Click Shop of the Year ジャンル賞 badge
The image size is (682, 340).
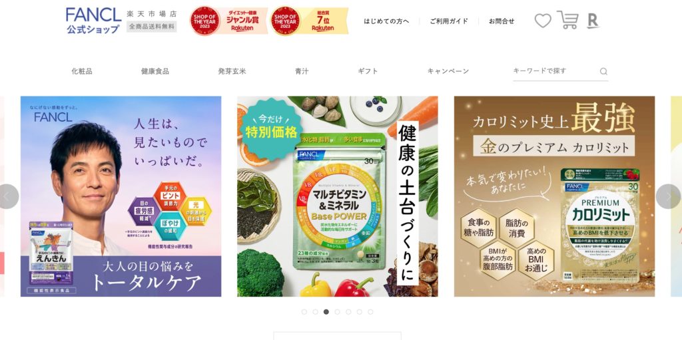tap(229, 21)
